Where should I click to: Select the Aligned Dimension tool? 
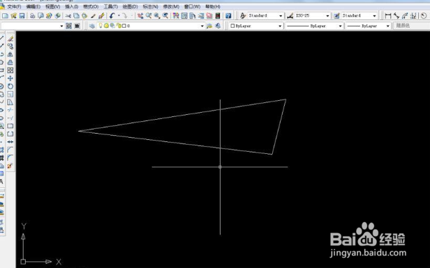(396, 16)
